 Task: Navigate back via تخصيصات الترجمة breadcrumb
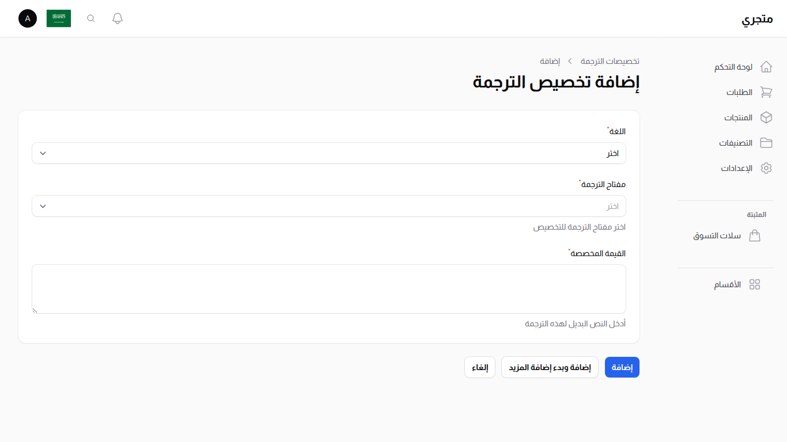(611, 60)
